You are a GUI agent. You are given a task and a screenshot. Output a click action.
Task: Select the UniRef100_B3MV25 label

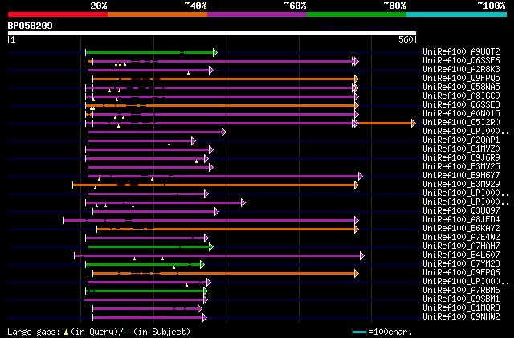[x=461, y=166]
